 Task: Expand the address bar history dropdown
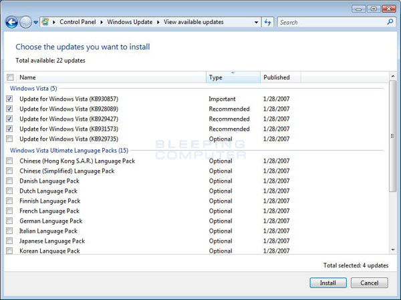pos(257,22)
